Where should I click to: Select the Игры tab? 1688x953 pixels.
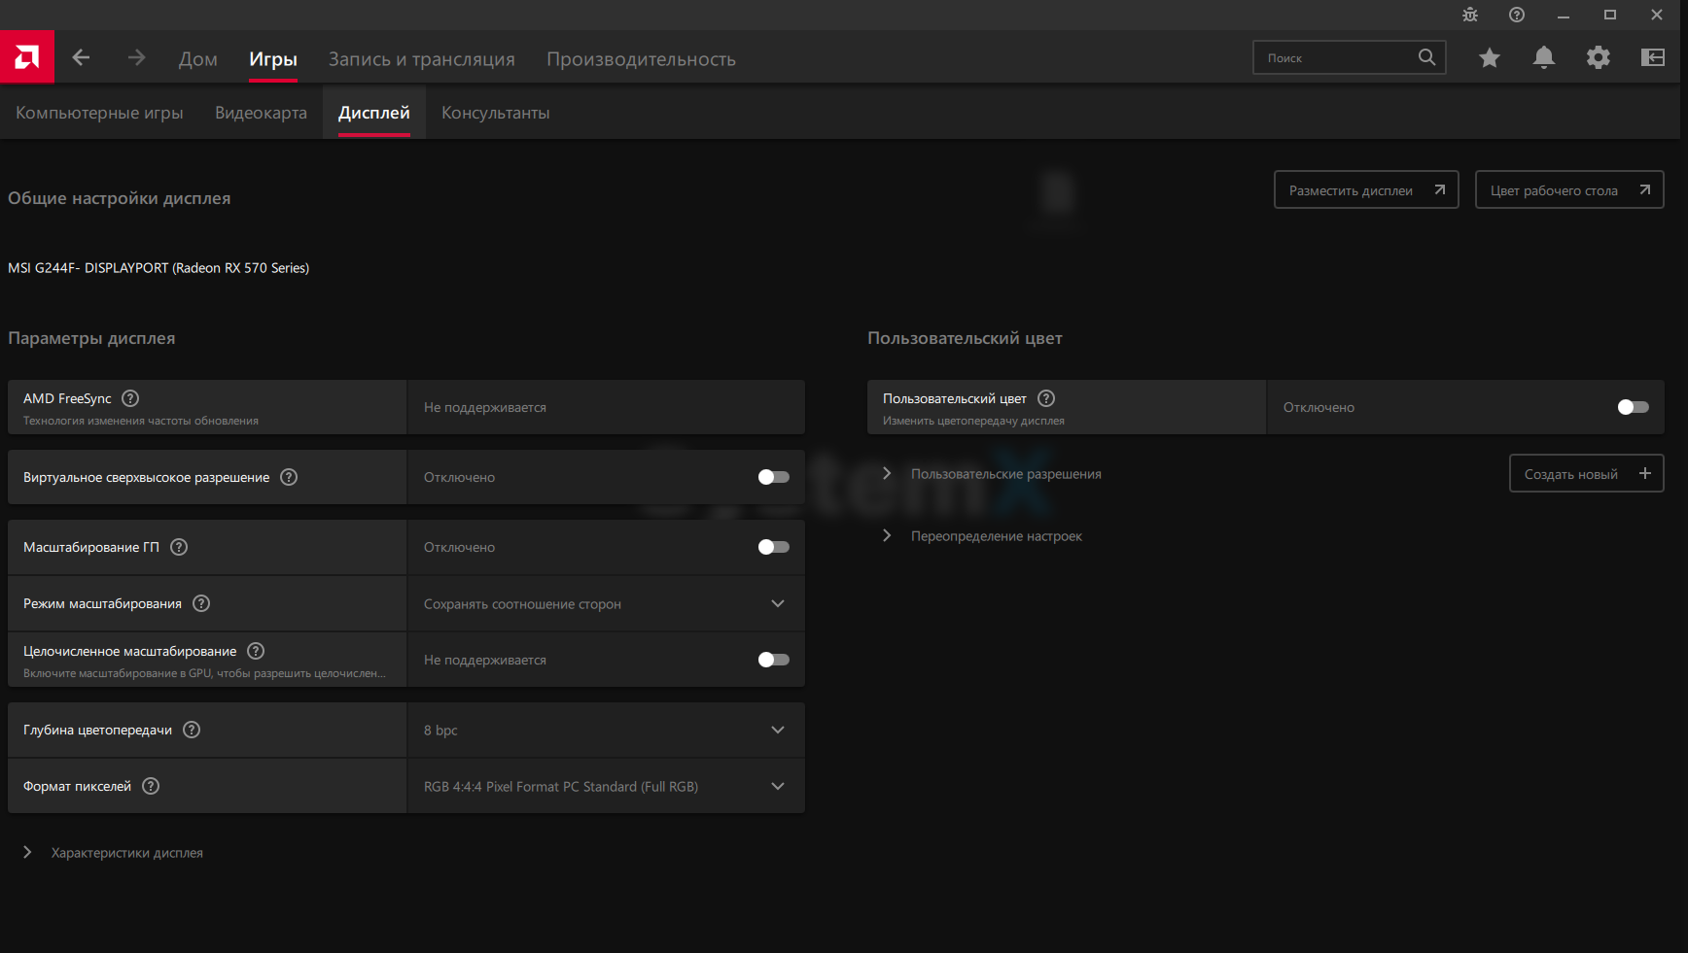tap(273, 59)
